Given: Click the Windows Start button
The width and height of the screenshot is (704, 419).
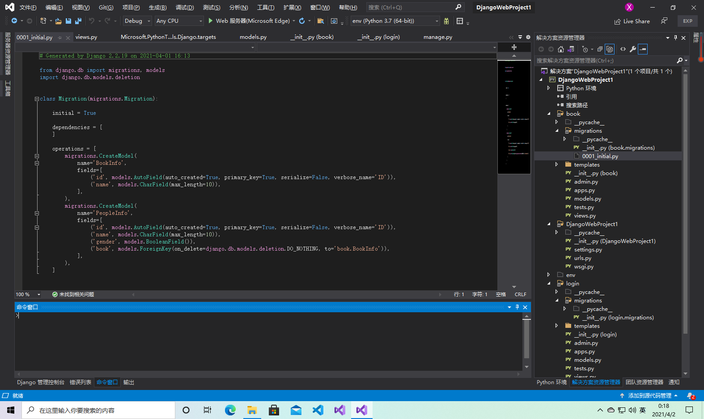Looking at the screenshot, I should pos(11,410).
